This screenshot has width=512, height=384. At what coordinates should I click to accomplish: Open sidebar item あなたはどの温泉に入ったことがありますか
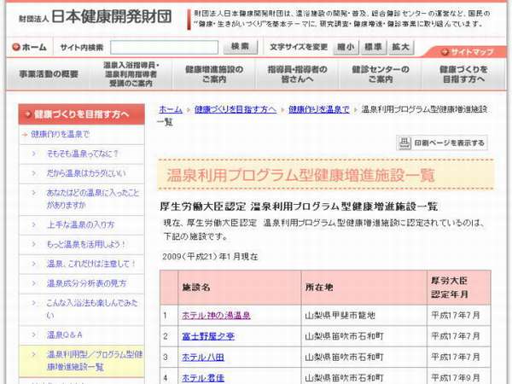click(x=93, y=199)
